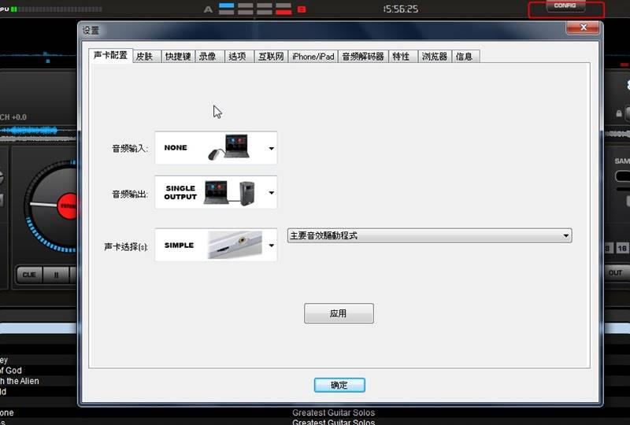Click the CONFIG button in the top bar
The height and width of the screenshot is (425, 630).
565,6
